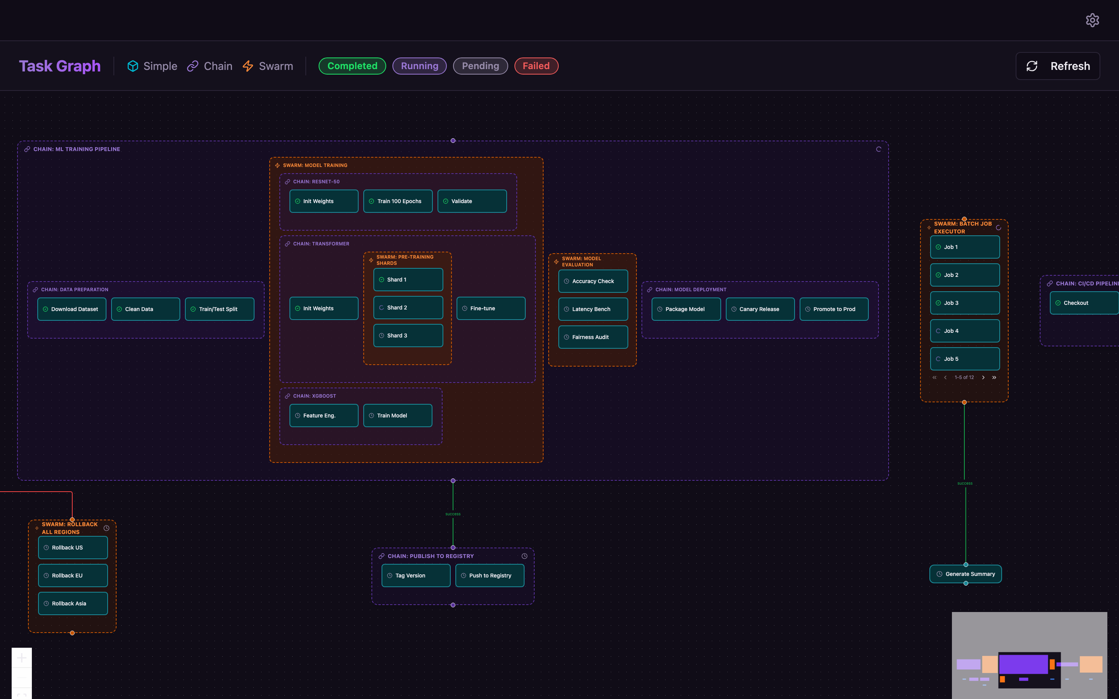1119x699 pixels.
Task: Toggle the Completed status filter
Action: 352,66
